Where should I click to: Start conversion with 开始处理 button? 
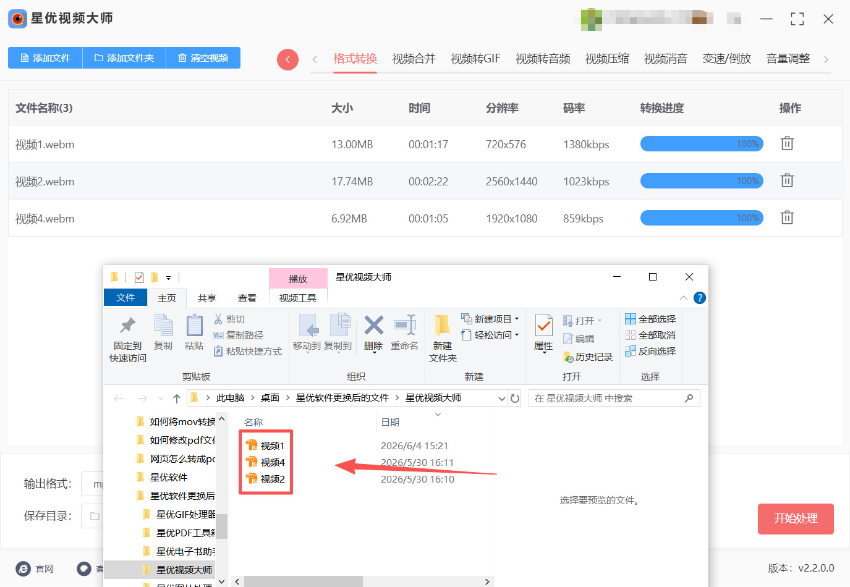point(796,519)
